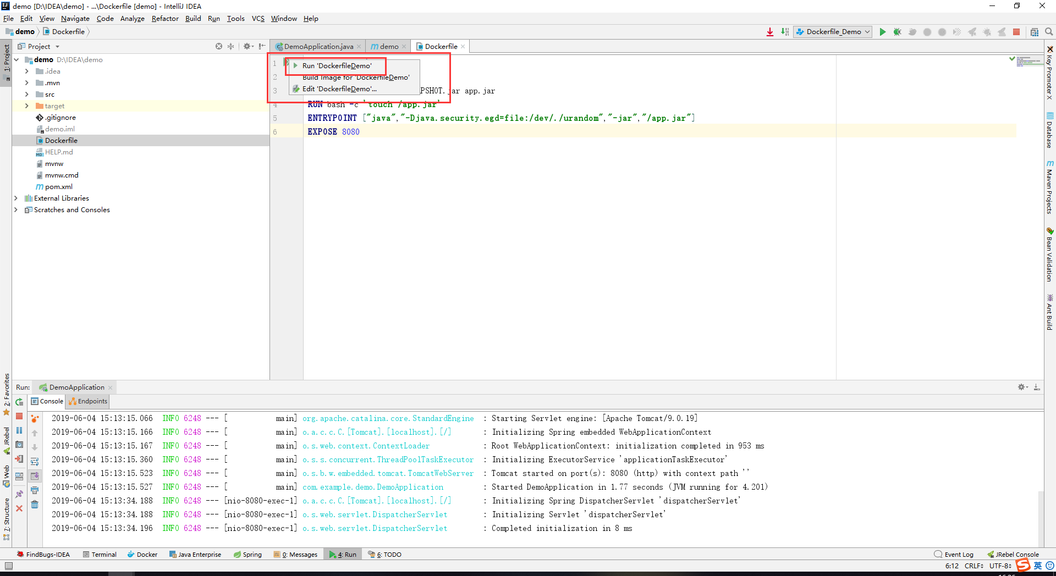Open the VCS menu
Image resolution: width=1056 pixels, height=576 pixels.
258,19
